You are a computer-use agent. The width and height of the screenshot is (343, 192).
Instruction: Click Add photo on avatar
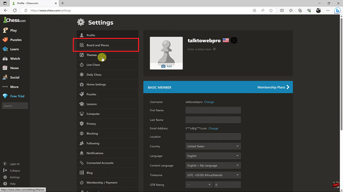coord(166,66)
